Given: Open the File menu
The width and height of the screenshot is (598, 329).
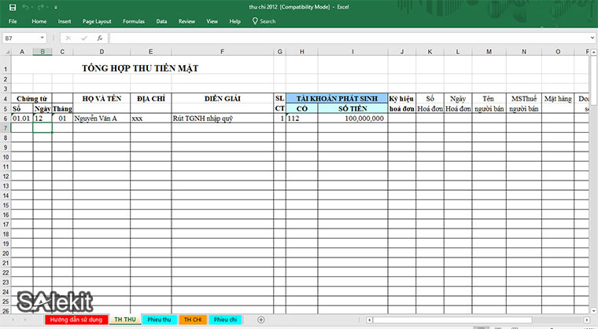Looking at the screenshot, I should coord(13,21).
